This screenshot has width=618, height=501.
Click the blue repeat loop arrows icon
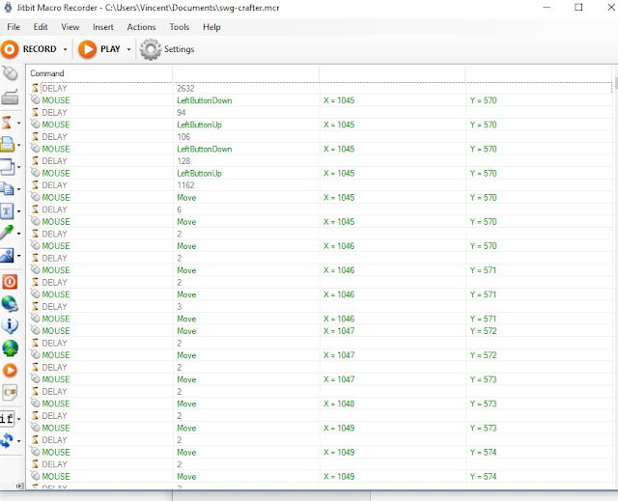[x=7, y=440]
